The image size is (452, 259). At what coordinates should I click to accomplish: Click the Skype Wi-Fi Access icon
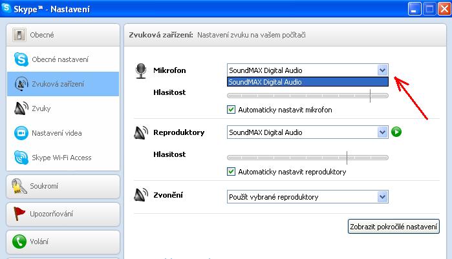[21, 158]
